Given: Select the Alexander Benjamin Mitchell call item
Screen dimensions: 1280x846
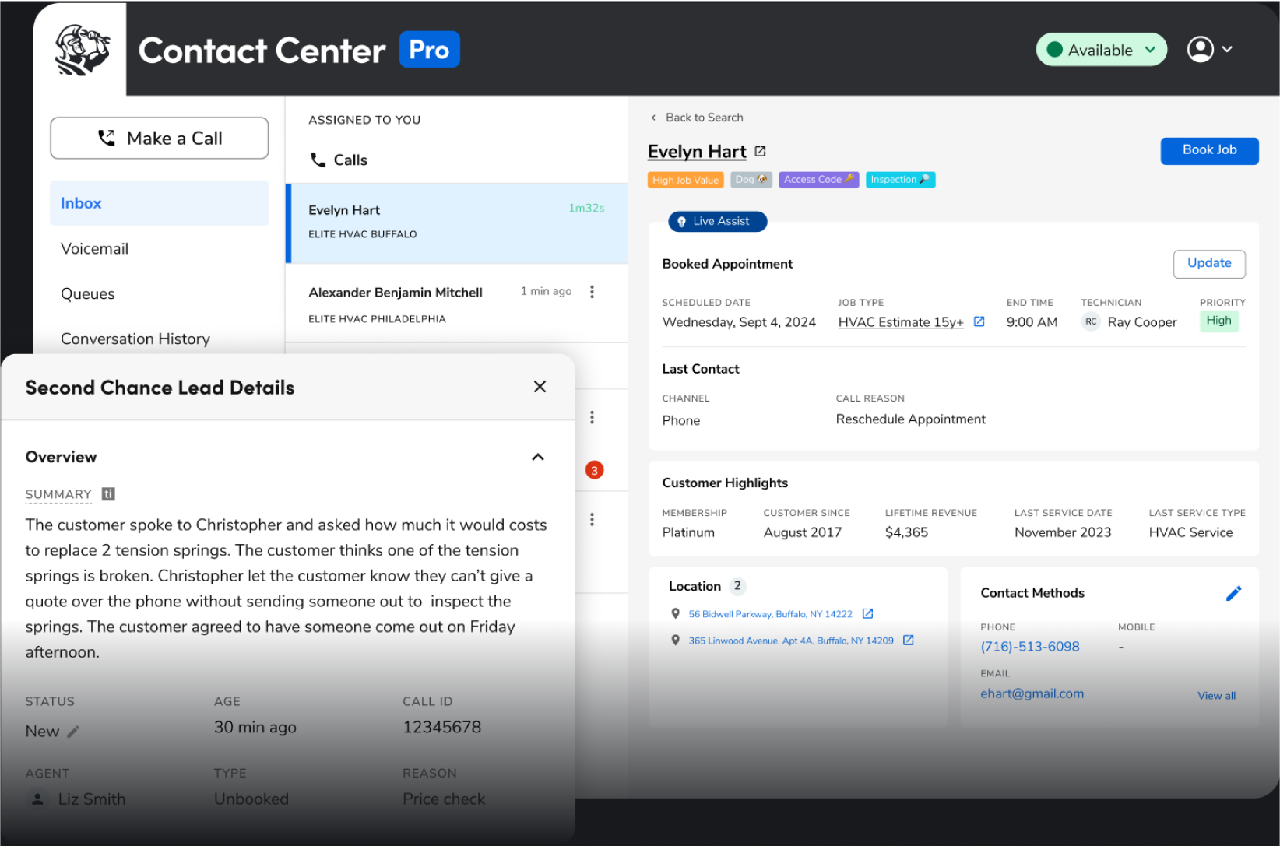Looking at the screenshot, I should coord(457,304).
